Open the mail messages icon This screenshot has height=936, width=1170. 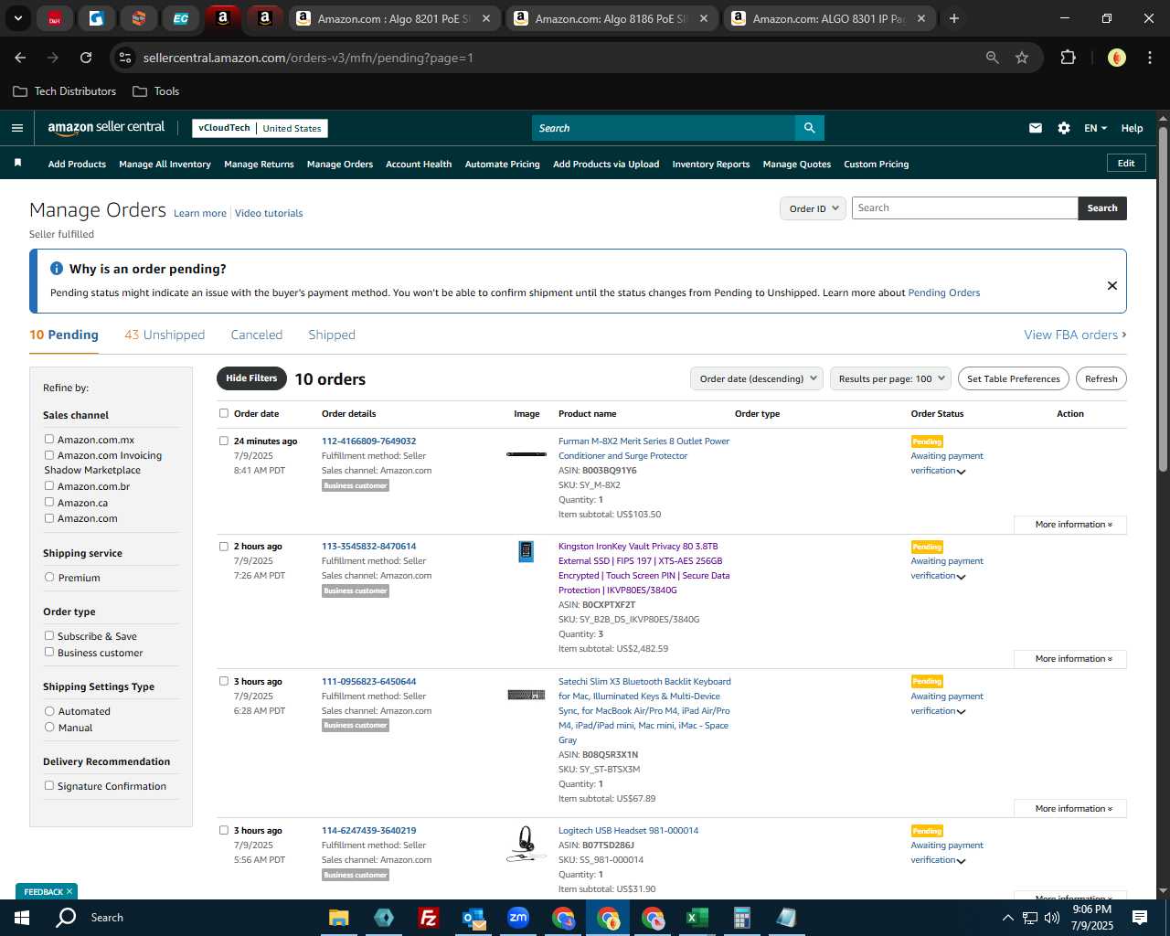pos(1036,128)
